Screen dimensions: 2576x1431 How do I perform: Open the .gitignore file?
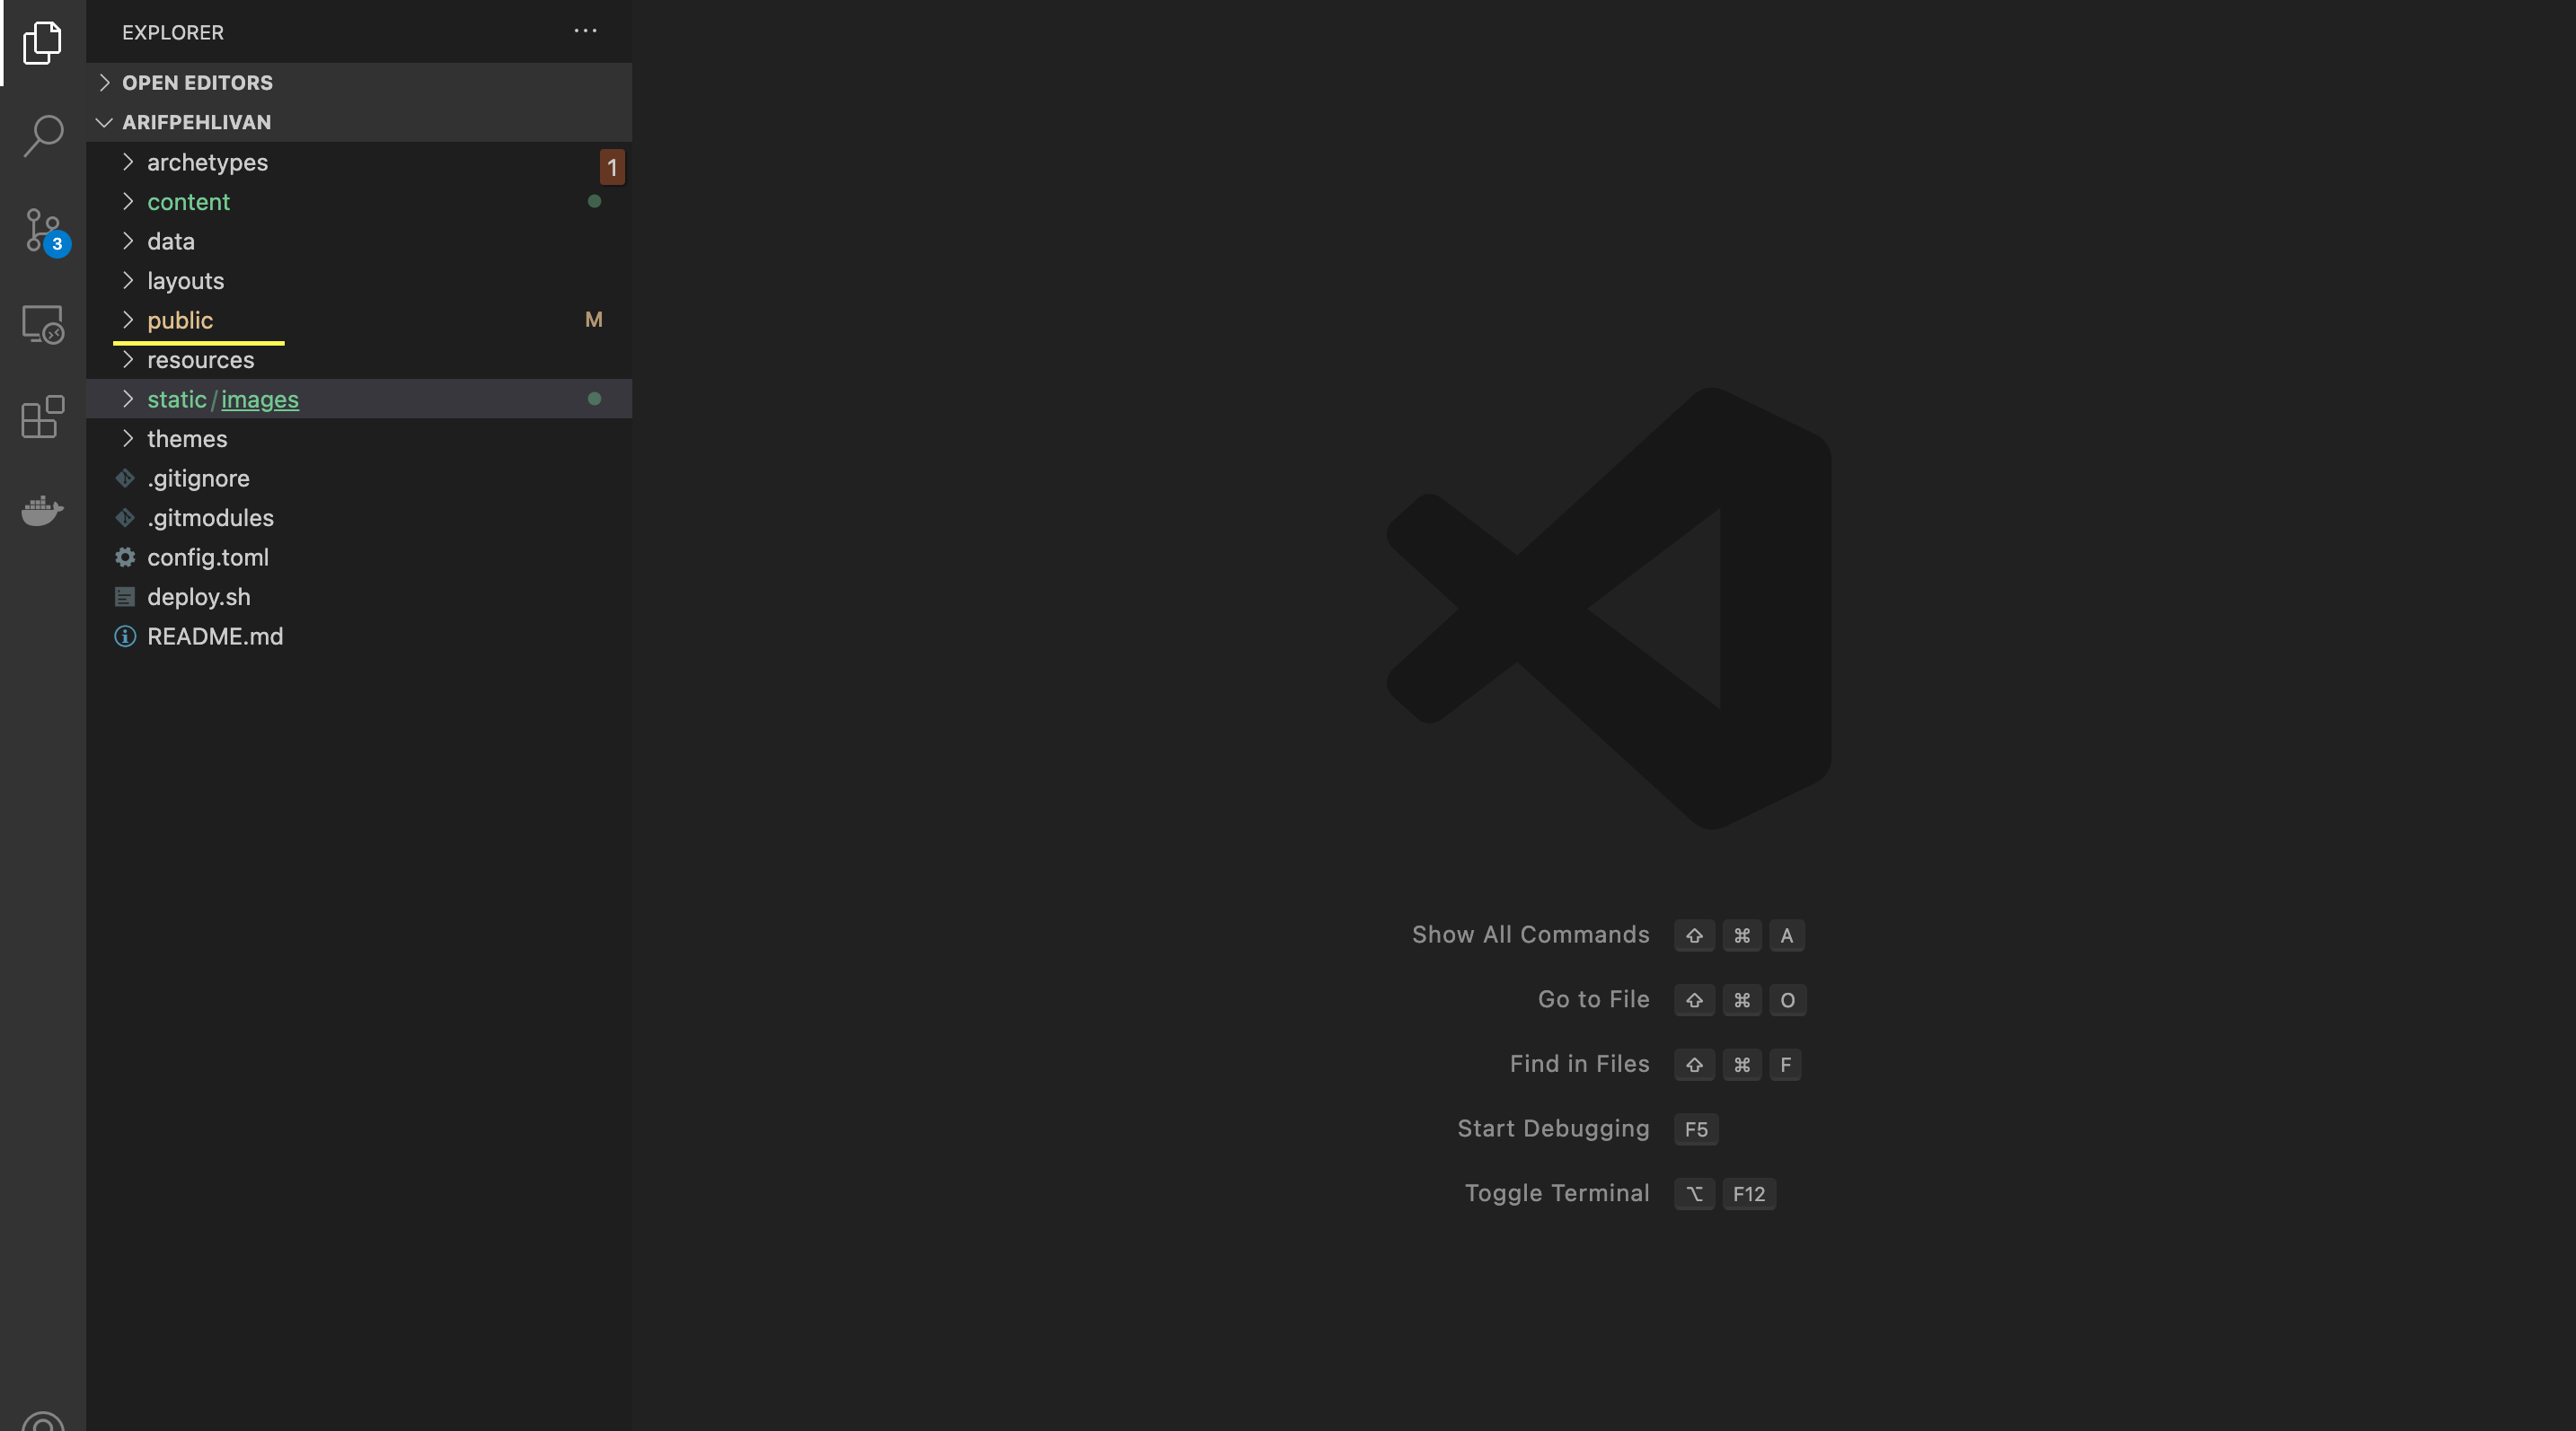pos(359,478)
